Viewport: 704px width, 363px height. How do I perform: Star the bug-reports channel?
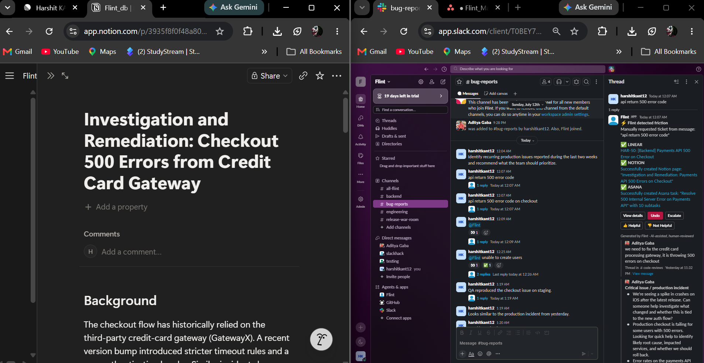point(459,82)
